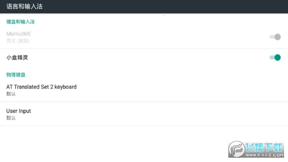The image size is (288, 162).
Task: Click the round winged watermark logo
Action: pyautogui.click(x=236, y=149)
